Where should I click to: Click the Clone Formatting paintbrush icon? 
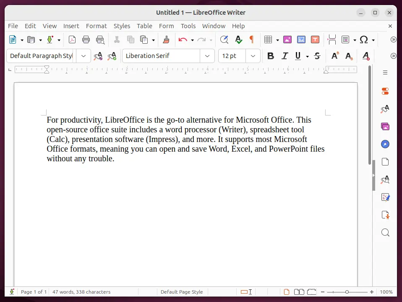(x=166, y=40)
